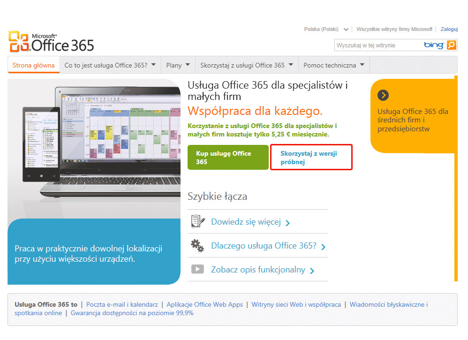
Task: Click the gears icon beside Dlaczego usługa
Action: point(197,245)
